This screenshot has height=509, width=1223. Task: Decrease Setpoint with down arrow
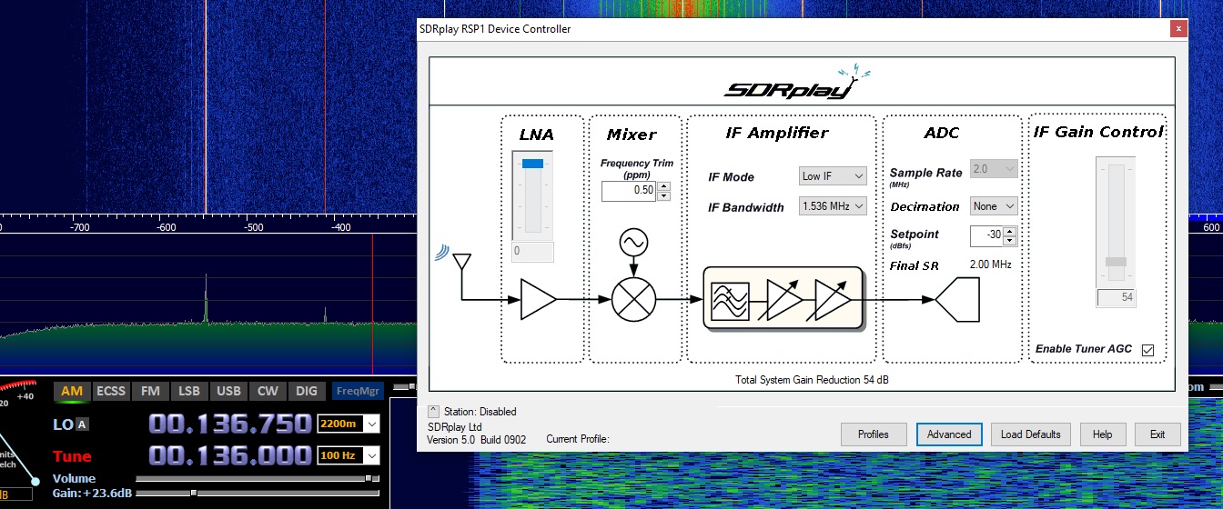pos(1010,242)
